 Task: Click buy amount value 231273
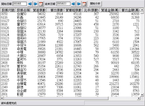tap(114, 84)
